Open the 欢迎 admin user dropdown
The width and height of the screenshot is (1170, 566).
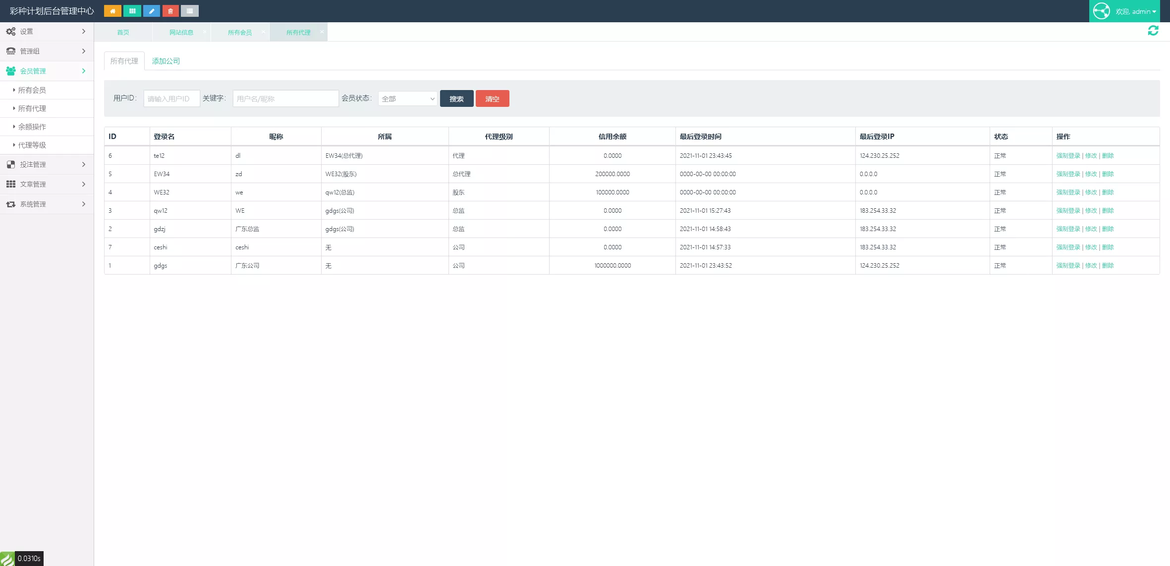click(x=1136, y=11)
